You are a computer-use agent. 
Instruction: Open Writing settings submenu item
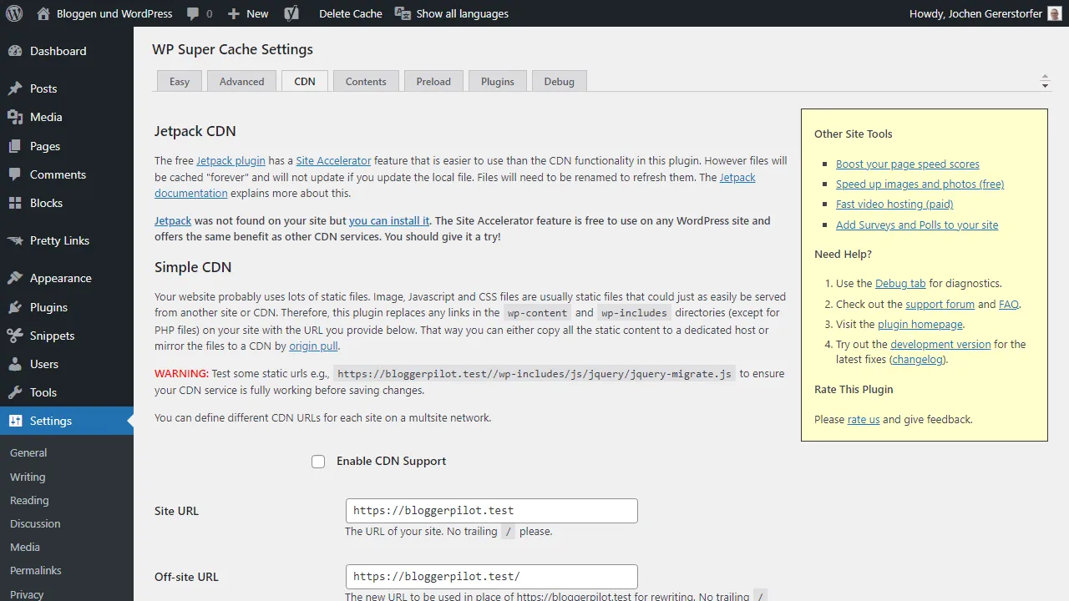[x=28, y=477]
